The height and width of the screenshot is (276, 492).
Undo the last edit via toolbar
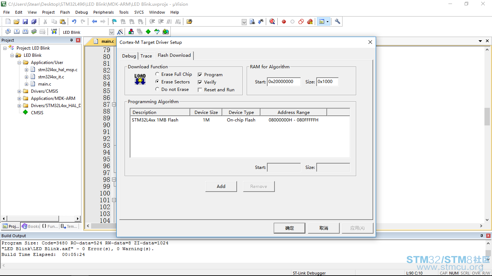click(74, 22)
